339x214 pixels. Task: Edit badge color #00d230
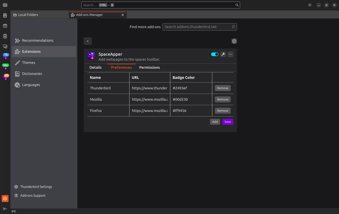click(191, 99)
